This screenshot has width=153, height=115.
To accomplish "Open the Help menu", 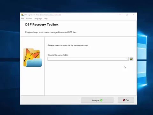I will tap(46, 19).
